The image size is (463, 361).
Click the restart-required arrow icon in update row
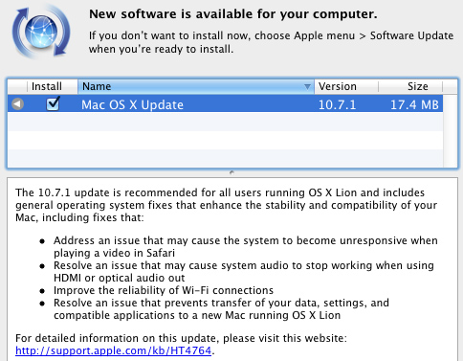17,104
